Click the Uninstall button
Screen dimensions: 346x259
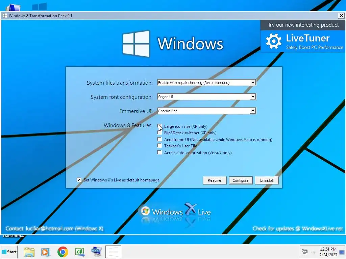[x=267, y=180]
